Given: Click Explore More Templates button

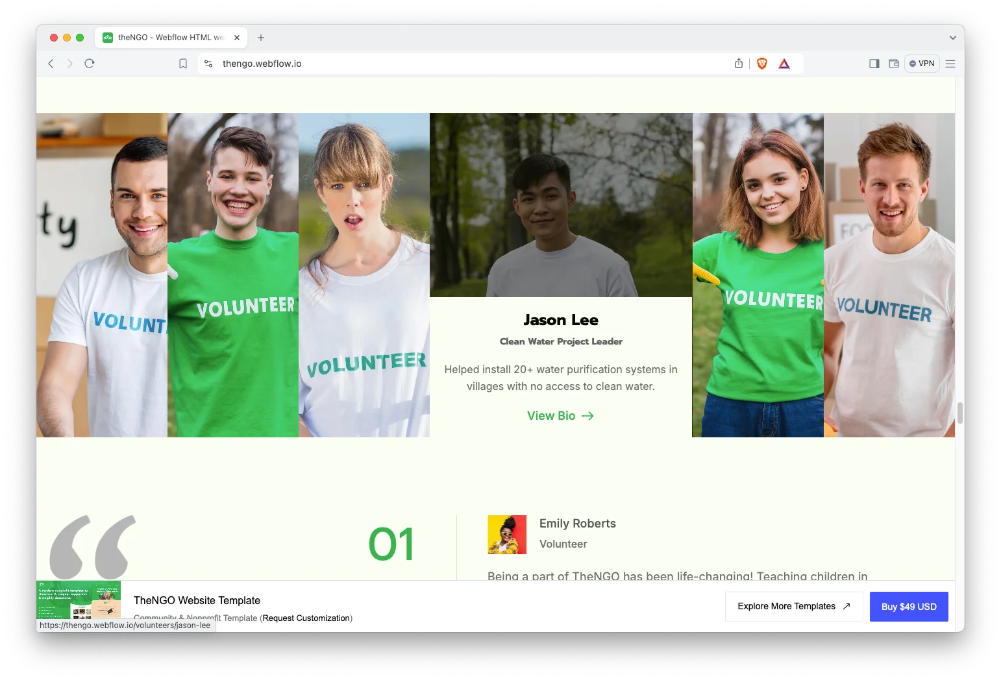Looking at the screenshot, I should pyautogui.click(x=793, y=607).
